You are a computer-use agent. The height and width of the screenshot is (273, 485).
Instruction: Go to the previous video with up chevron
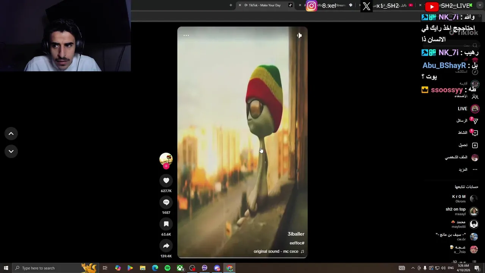[11, 133]
